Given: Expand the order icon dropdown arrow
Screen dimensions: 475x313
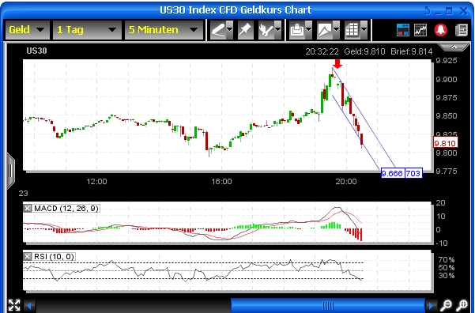Looking at the screenshot, I should pyautogui.click(x=309, y=30).
